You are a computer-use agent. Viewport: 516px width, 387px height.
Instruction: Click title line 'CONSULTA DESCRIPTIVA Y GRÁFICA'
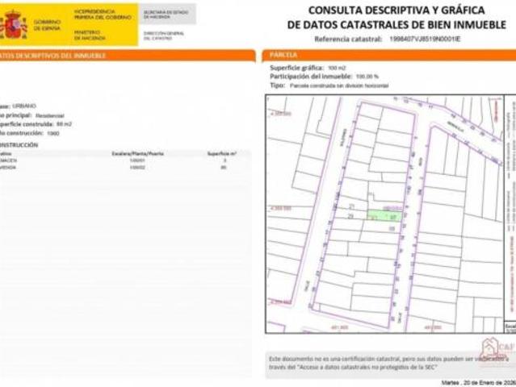coord(396,10)
